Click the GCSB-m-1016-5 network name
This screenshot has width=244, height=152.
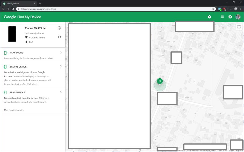[x=37, y=38]
